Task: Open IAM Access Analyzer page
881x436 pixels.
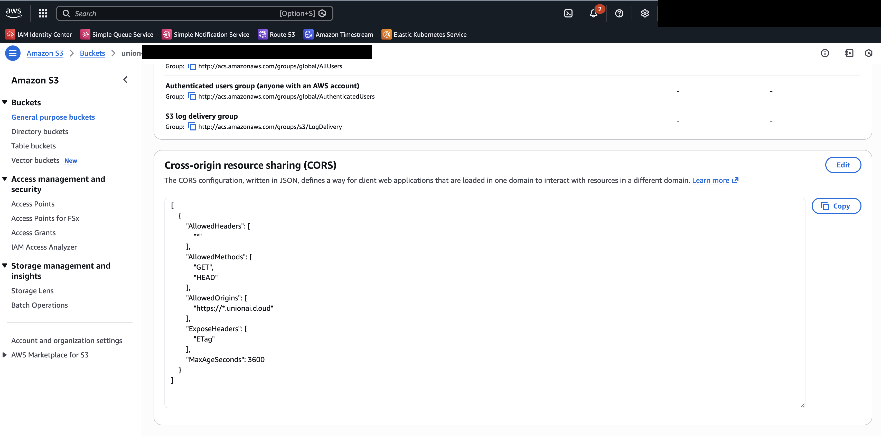Action: click(x=44, y=247)
